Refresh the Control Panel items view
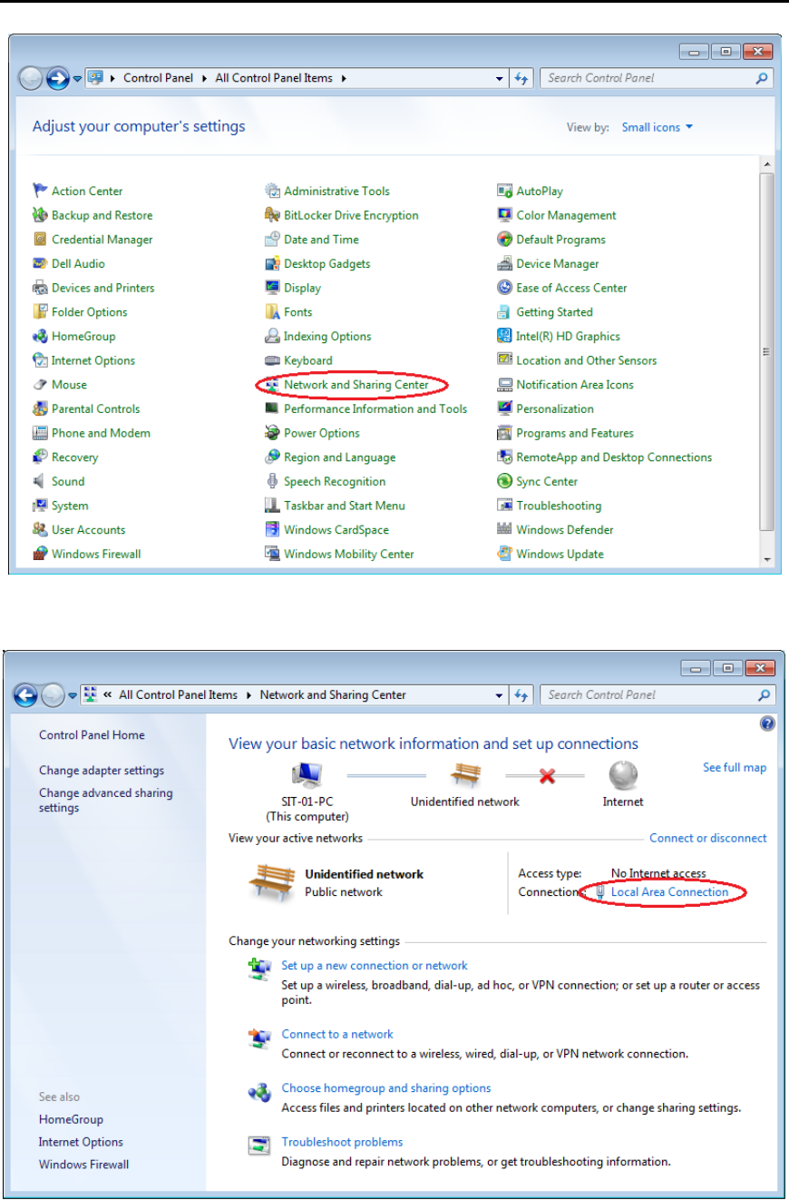The width and height of the screenshot is (789, 1200). pyautogui.click(x=521, y=78)
